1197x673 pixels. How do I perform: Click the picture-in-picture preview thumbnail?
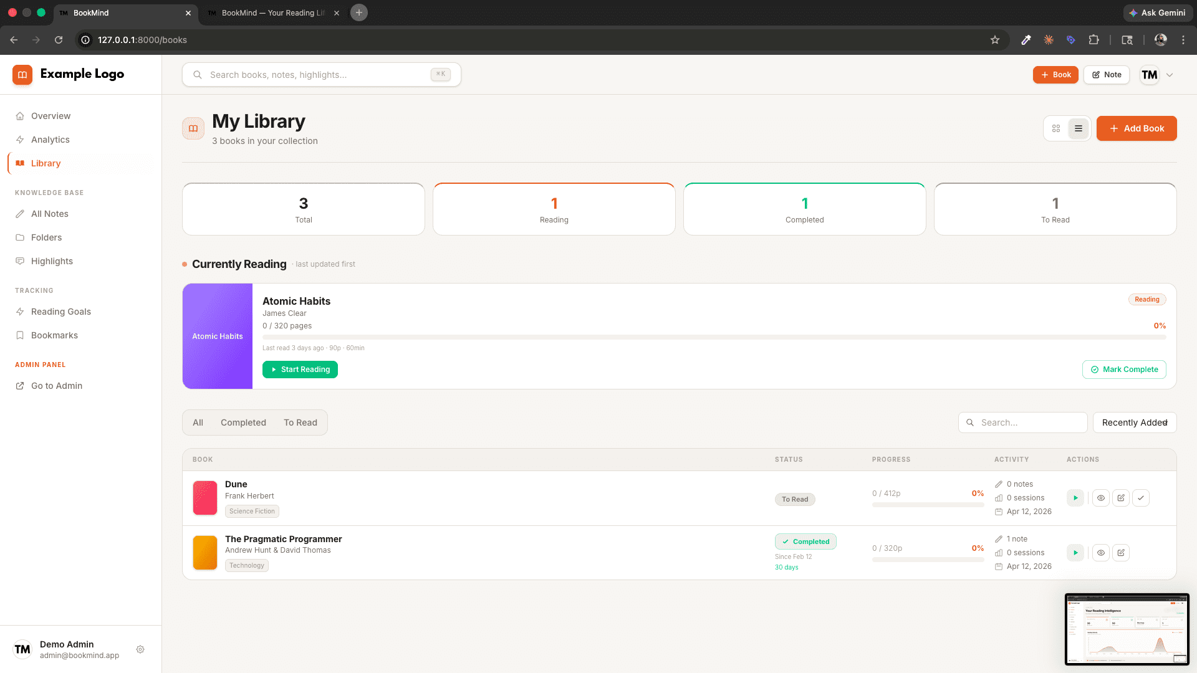point(1127,629)
